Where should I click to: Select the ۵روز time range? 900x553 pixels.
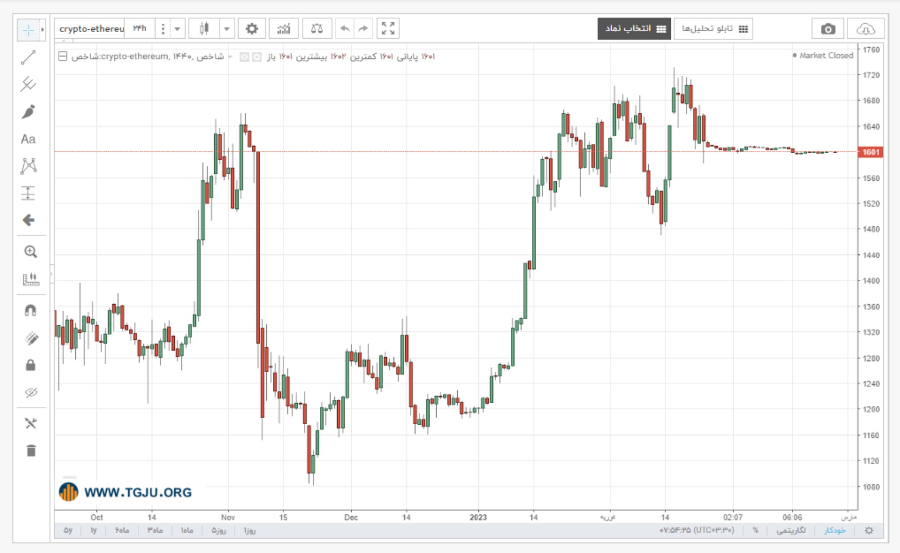point(218,530)
